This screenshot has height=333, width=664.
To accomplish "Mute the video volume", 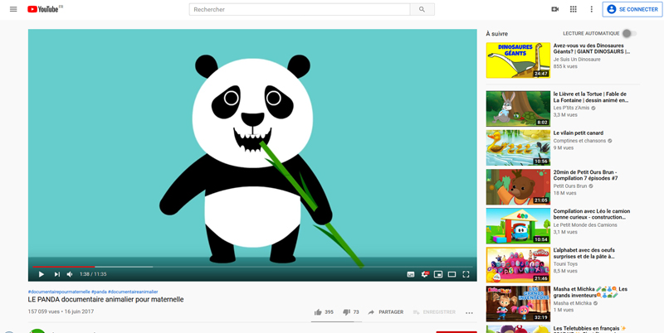I will coord(70,274).
